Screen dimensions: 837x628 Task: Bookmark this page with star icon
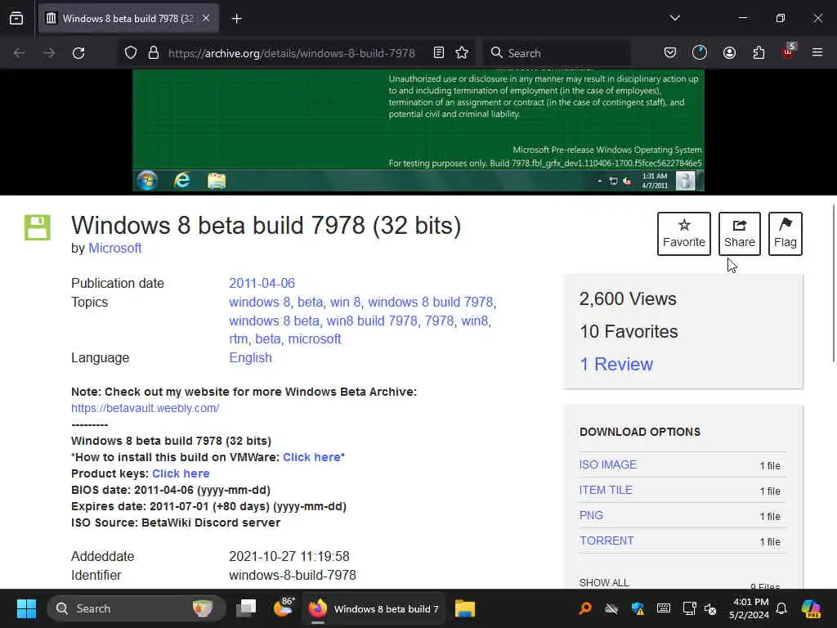tap(462, 52)
